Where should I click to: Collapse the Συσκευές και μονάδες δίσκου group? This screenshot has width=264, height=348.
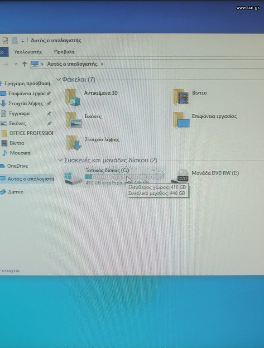tap(60, 160)
